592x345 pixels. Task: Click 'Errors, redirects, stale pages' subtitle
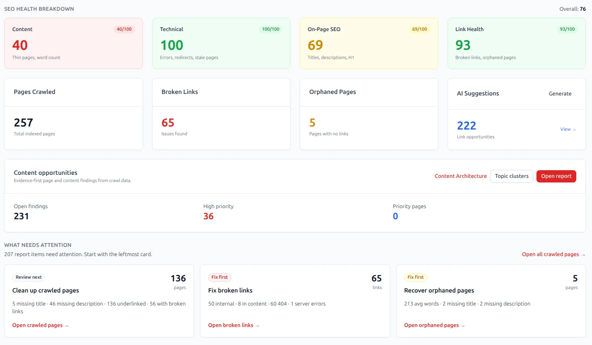click(189, 58)
